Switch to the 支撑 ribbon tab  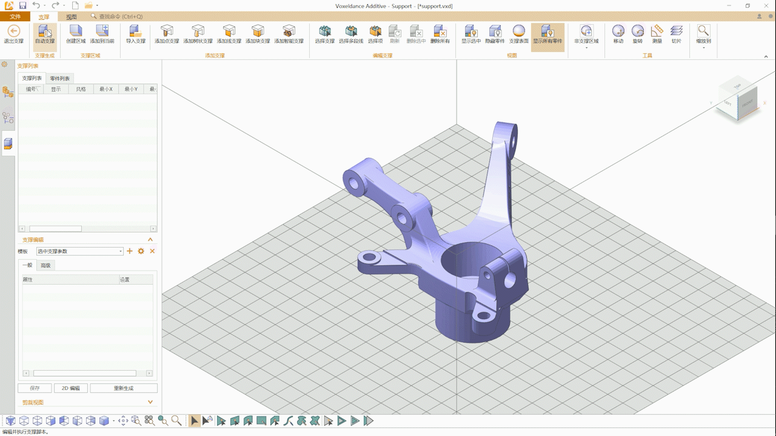point(44,17)
